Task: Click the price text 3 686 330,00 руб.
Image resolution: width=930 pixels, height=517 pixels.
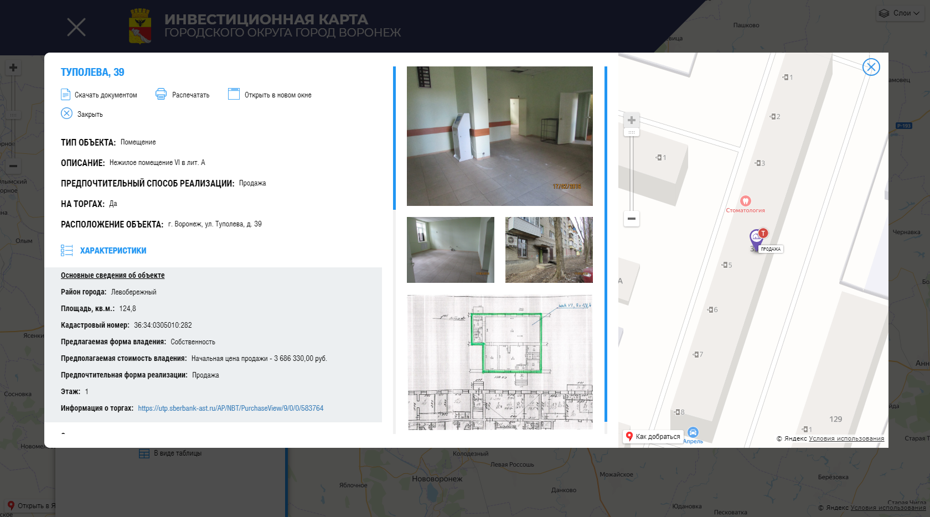Action: coord(301,359)
